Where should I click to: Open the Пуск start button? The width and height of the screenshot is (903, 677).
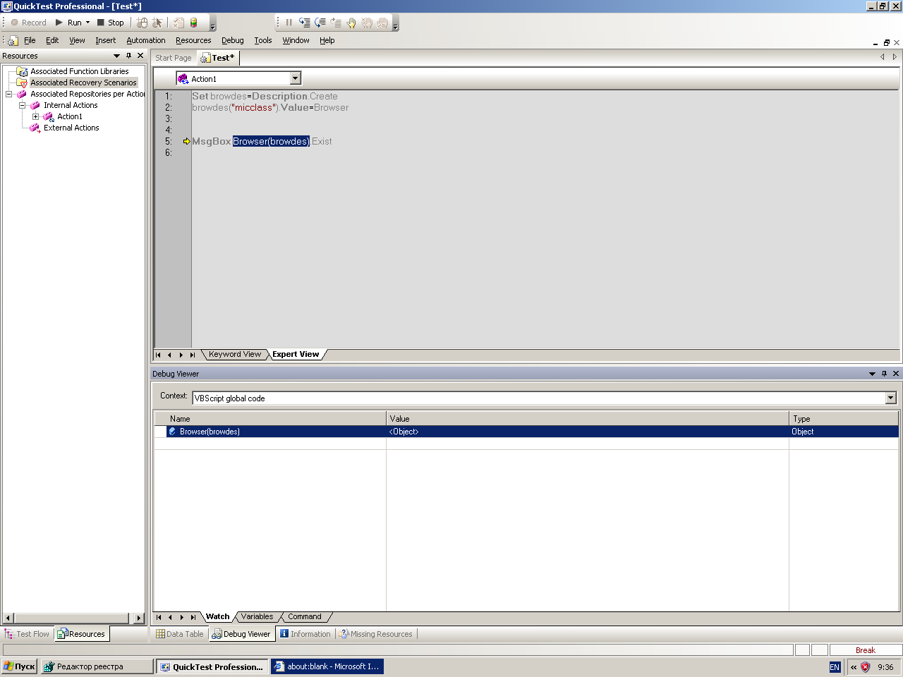[x=19, y=666]
